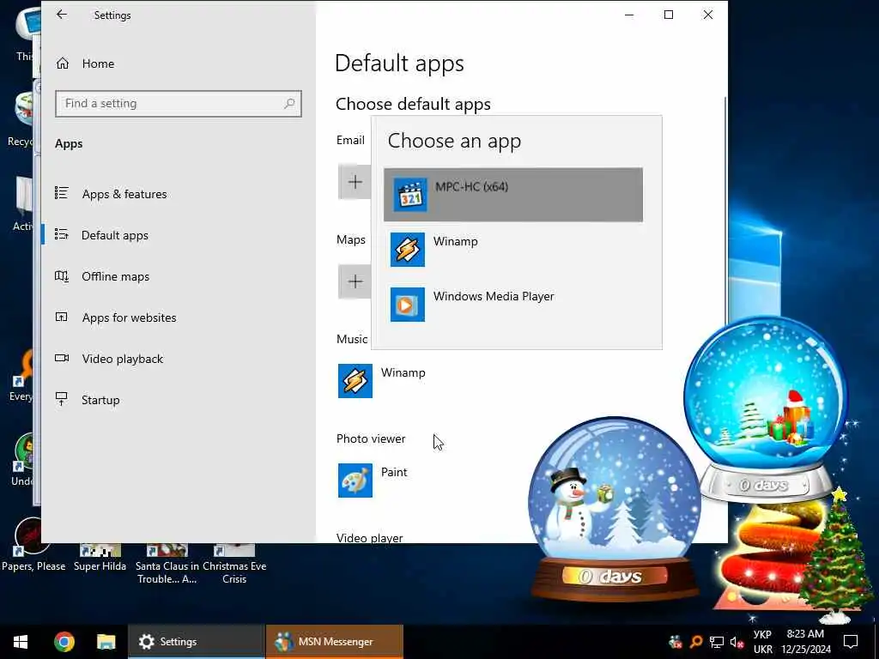Screen dimensions: 879x659
Task: Click the Papers, Please desktop shortcut
Action: (x=33, y=543)
